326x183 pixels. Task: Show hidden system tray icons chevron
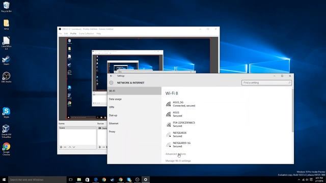tap(299, 179)
